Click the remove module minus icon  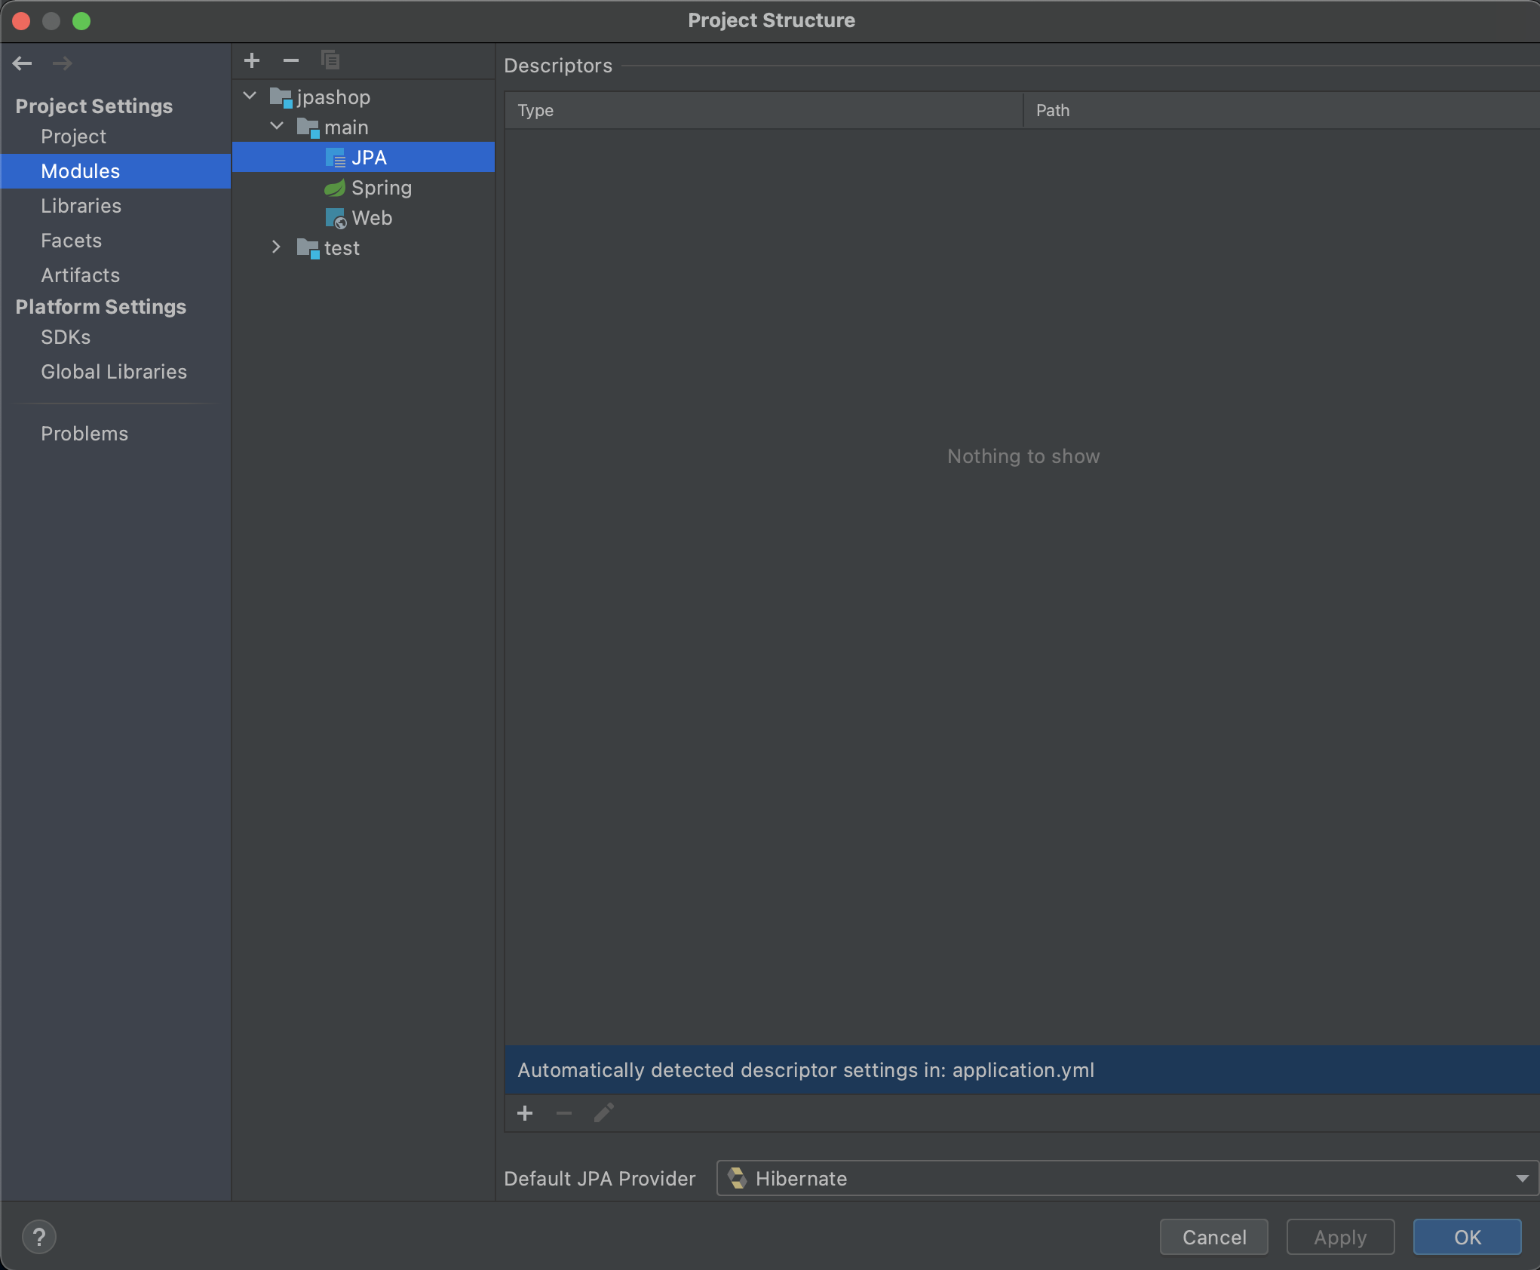point(291,60)
